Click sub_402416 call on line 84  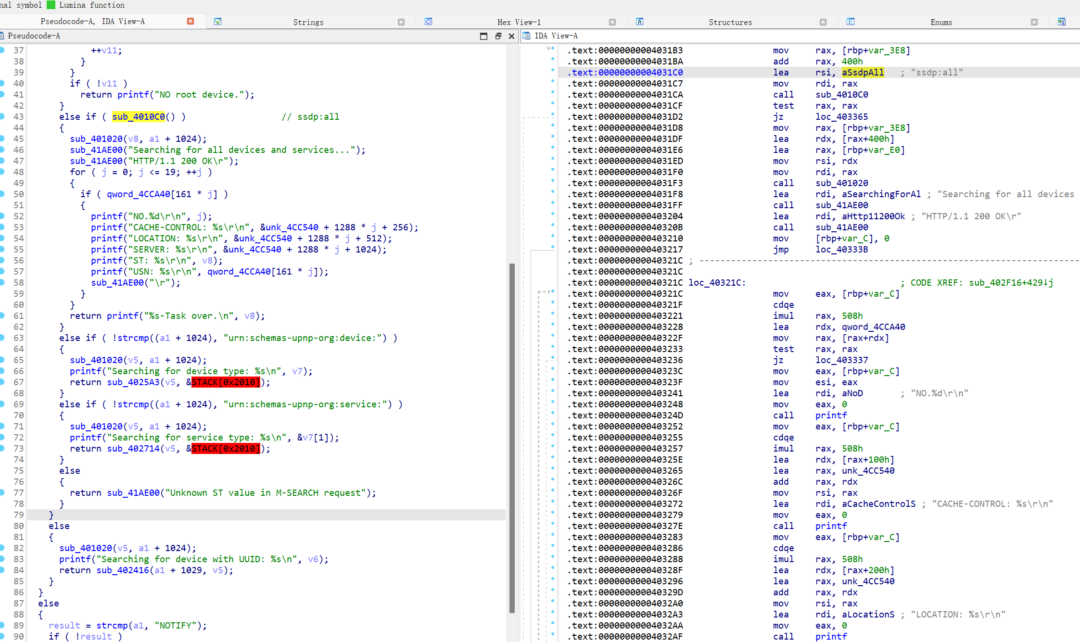click(x=123, y=570)
